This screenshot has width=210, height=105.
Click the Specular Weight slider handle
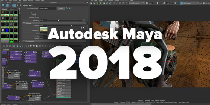71,25
